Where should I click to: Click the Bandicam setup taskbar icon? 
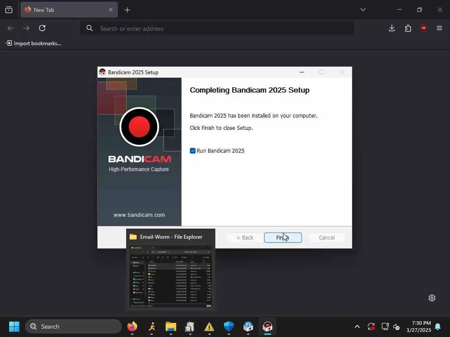tap(268, 326)
